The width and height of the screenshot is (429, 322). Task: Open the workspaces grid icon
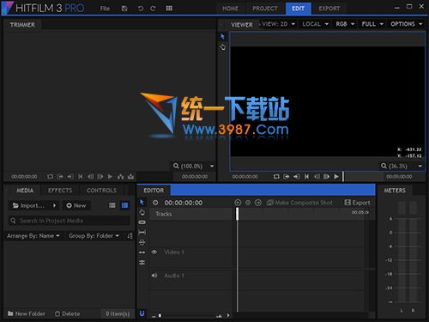pyautogui.click(x=169, y=9)
